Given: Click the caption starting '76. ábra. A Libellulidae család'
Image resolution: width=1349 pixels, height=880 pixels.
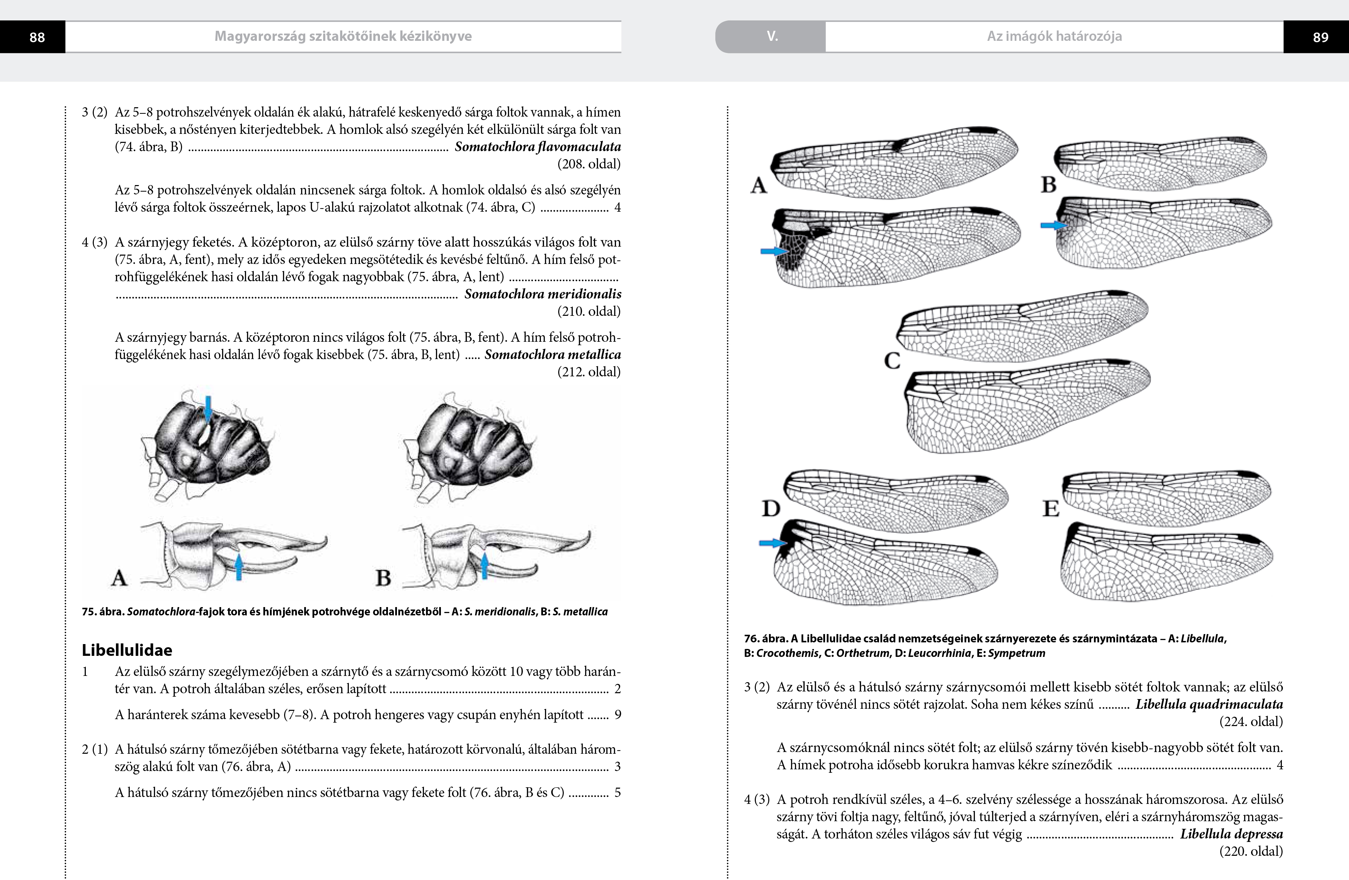Looking at the screenshot, I should (x=986, y=646).
